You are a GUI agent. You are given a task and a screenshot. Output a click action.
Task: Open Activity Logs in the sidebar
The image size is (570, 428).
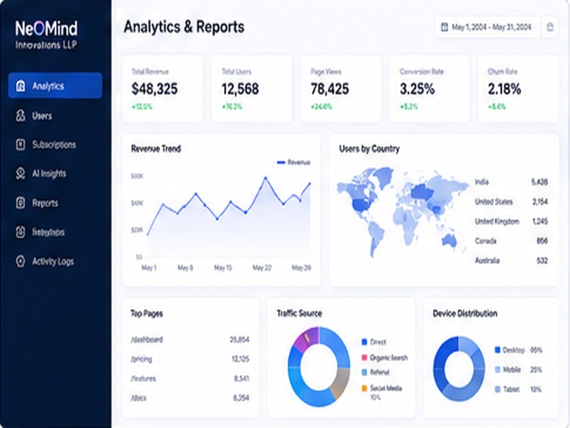tap(55, 261)
